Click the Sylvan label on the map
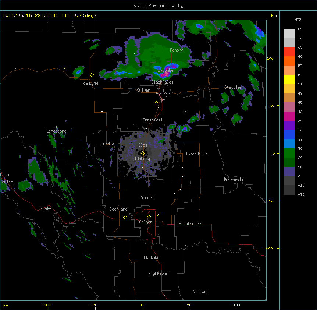Viewport: 317px width, 310px height. tap(143, 90)
